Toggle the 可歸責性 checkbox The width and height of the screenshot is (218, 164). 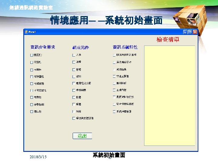tap(31, 84)
